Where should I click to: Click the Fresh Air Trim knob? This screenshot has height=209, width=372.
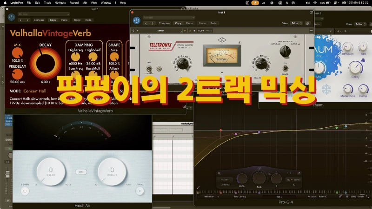(x=139, y=190)
